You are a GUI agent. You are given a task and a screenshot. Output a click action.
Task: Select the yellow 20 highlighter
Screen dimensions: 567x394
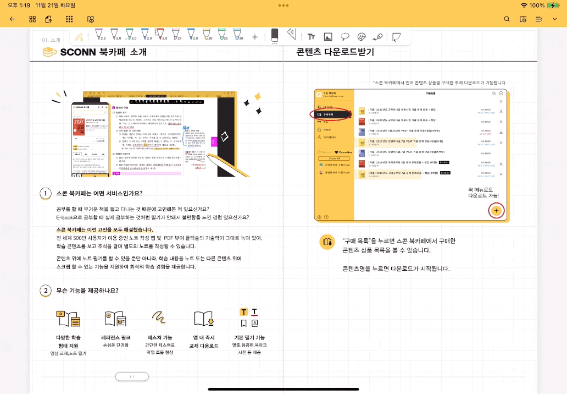(x=207, y=35)
